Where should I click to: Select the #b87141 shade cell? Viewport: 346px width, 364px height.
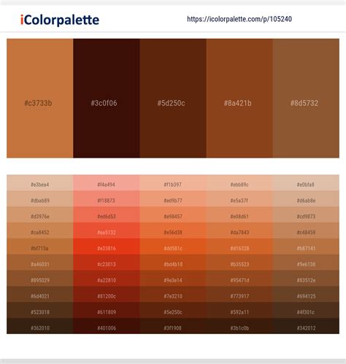point(306,247)
